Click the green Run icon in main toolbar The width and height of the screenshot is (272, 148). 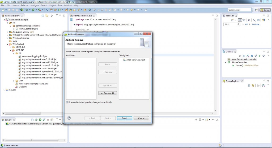coord(33,10)
